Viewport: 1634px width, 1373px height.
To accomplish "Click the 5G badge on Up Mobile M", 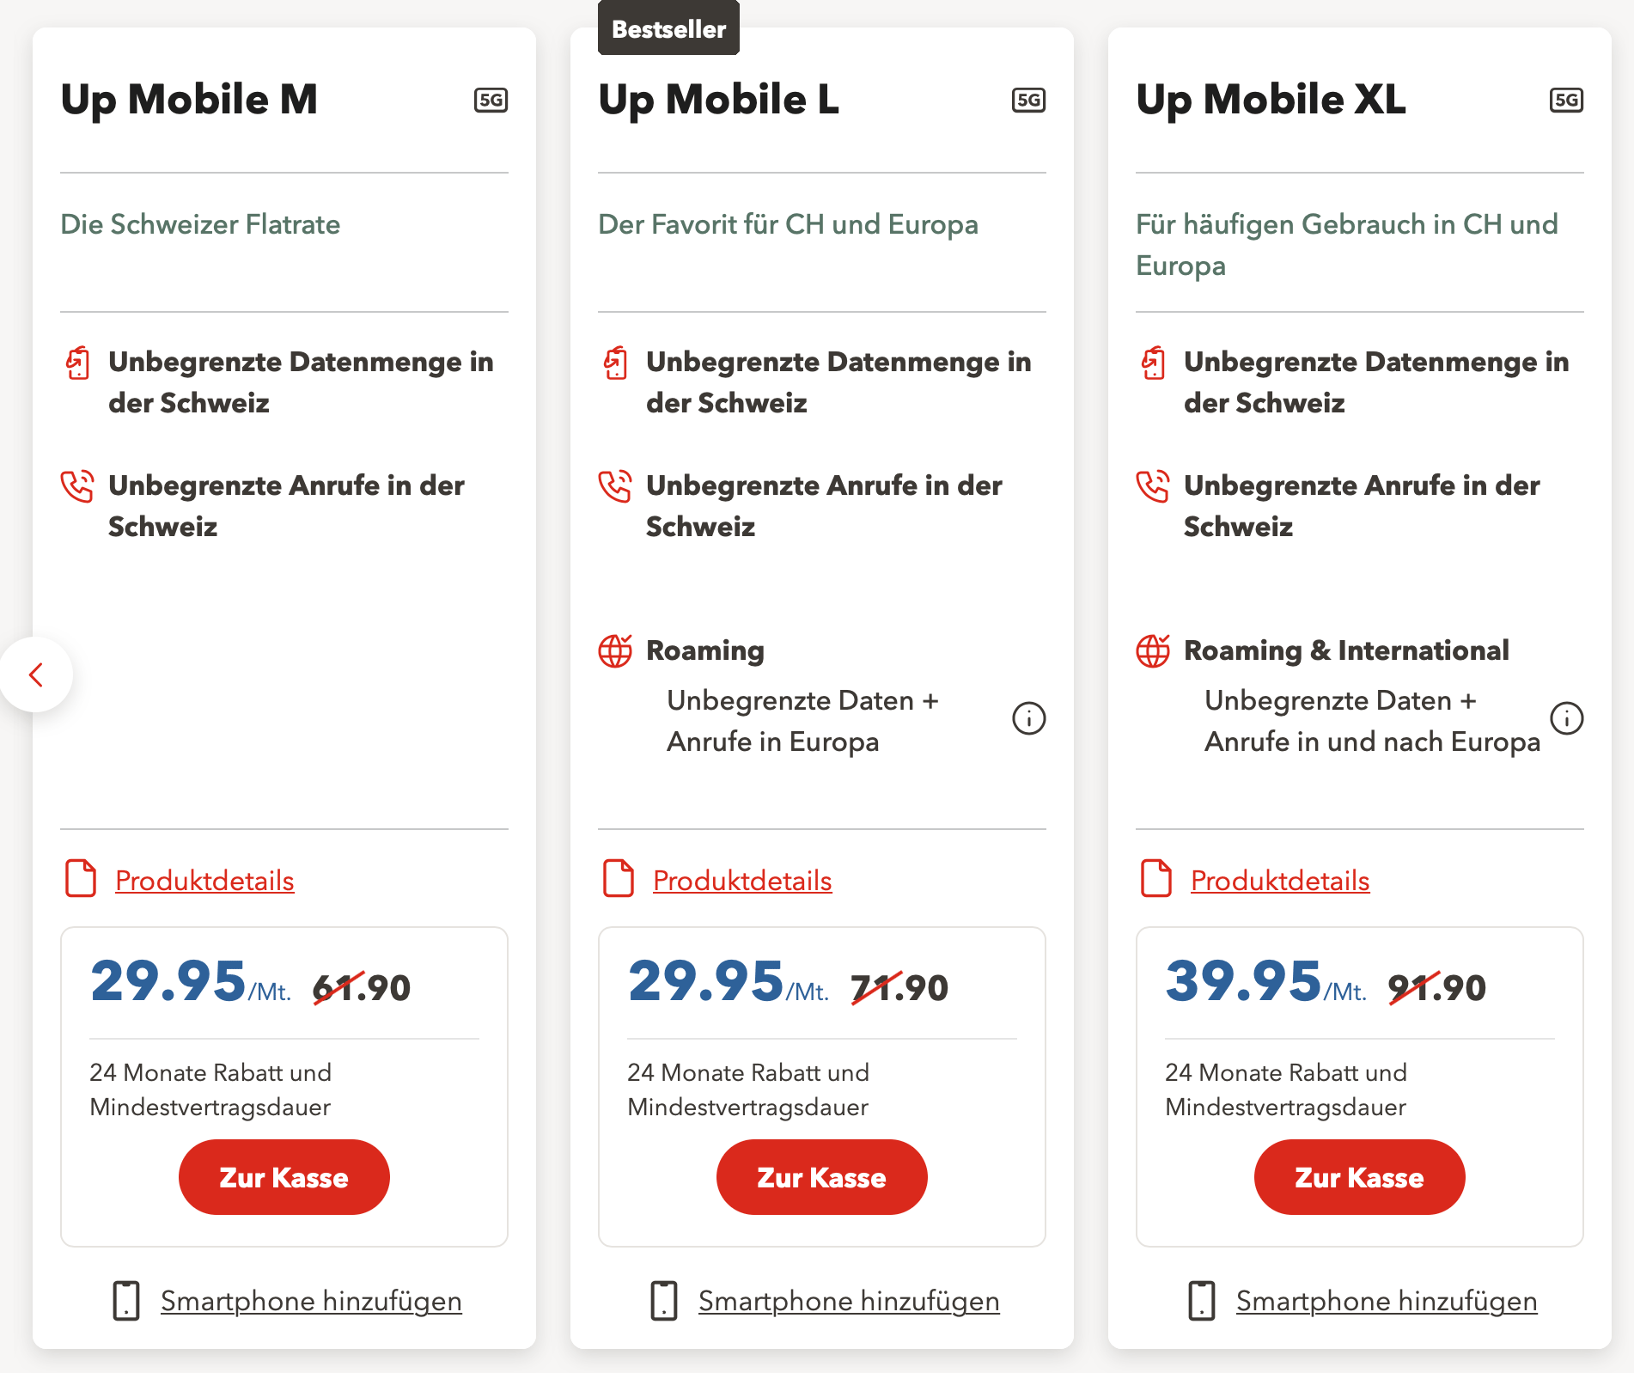I will [491, 101].
